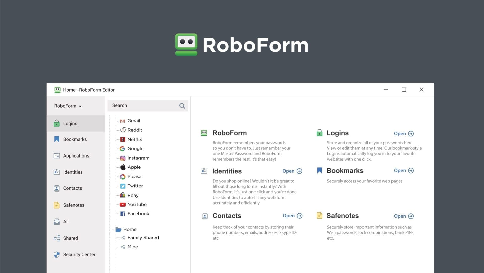Click the Reddit alien icon in the login list
The width and height of the screenshot is (484, 273).
pos(123,130)
